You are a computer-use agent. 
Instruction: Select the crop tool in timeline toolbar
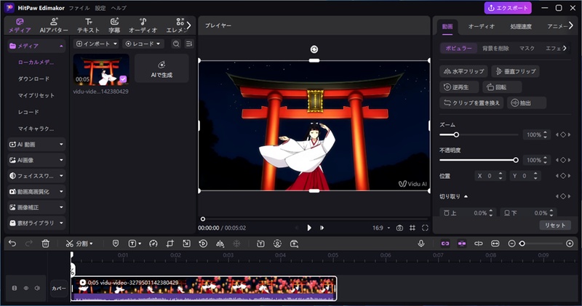tap(170, 243)
